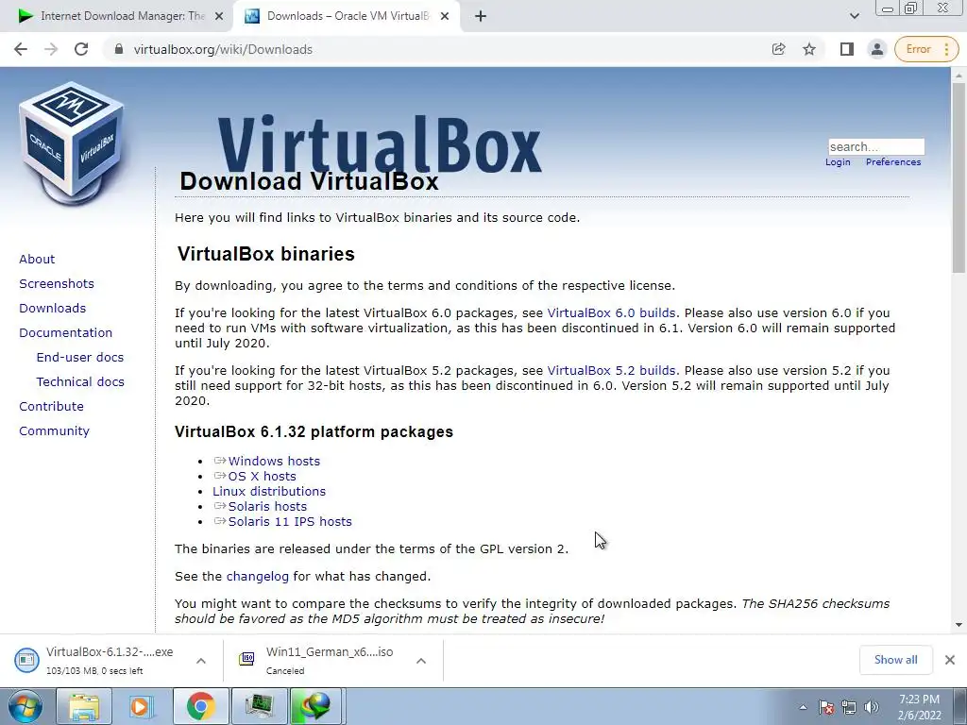
Task: Close the Downloads Oracle VM VirtualBox tab
Action: tap(445, 17)
